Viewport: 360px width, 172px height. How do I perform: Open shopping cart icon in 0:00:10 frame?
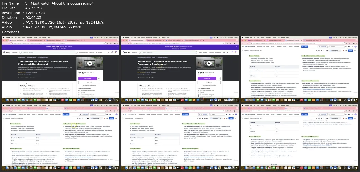point(108,52)
